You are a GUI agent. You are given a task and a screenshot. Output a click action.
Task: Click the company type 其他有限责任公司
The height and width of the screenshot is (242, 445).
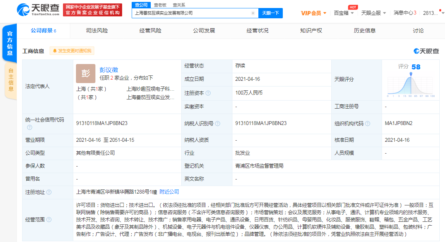point(95,153)
